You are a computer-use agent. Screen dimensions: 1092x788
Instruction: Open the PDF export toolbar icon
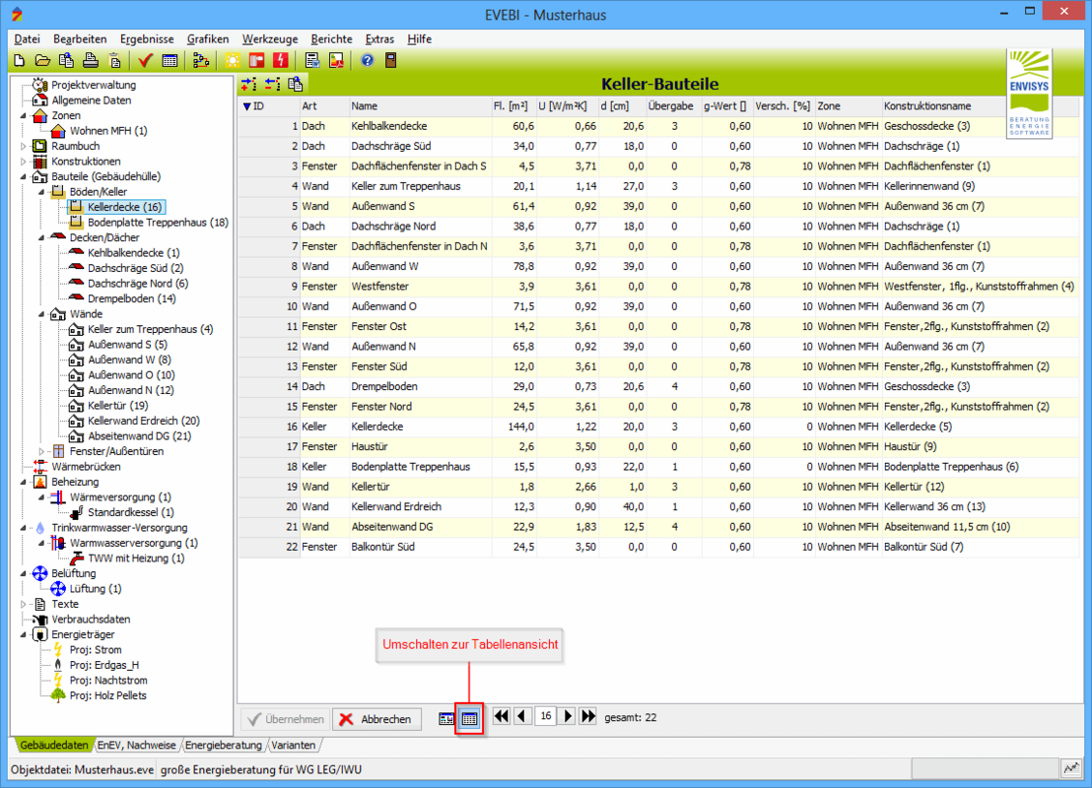(336, 60)
